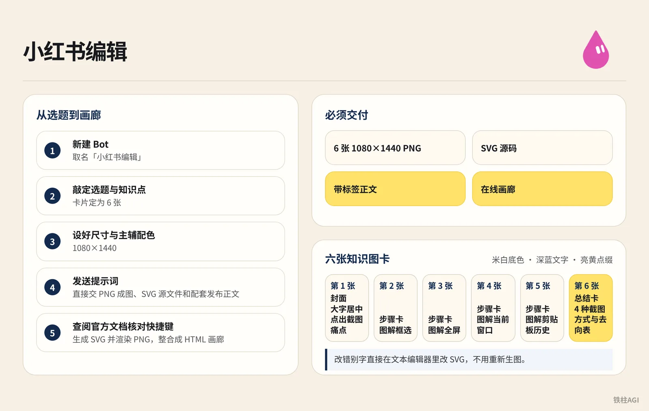Viewport: 649px width, 411px height.
Task: Open the 第 3 张 图解全屏 card
Action: point(444,308)
